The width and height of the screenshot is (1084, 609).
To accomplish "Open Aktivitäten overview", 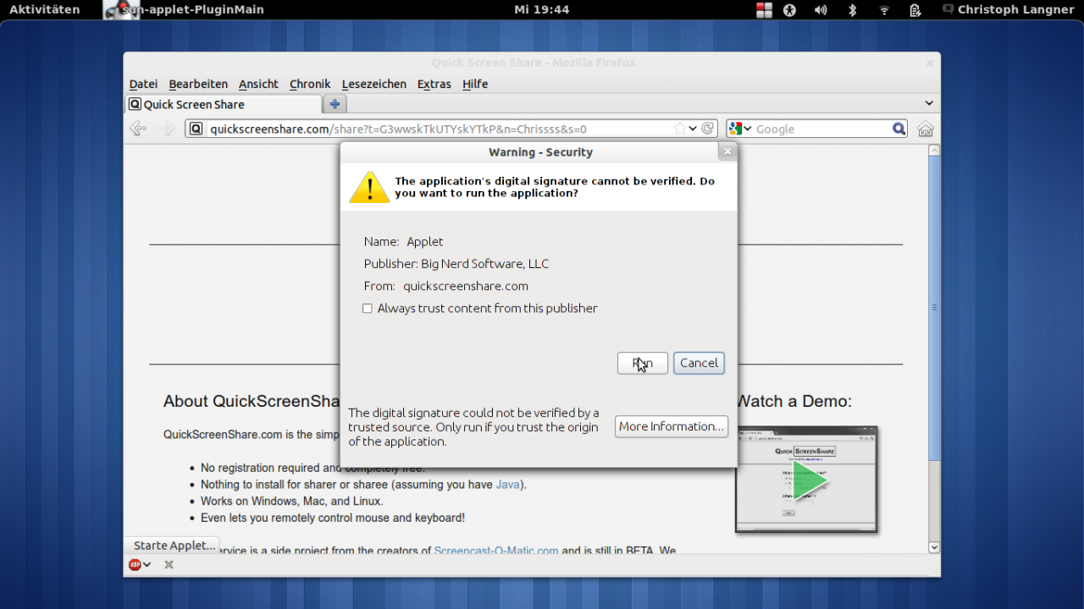I will (x=44, y=9).
